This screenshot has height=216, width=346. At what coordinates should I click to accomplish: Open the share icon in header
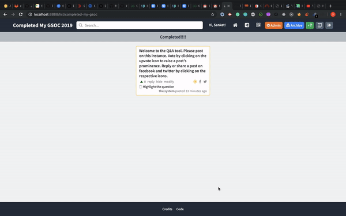(247, 25)
